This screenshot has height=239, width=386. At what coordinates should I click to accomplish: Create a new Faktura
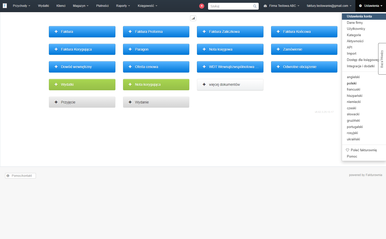pos(82,32)
